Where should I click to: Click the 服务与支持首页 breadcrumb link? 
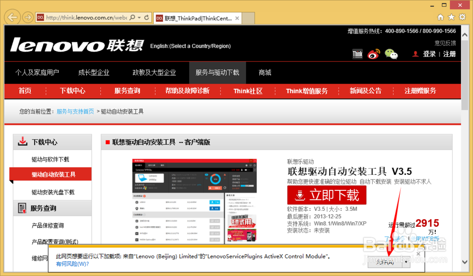(x=75, y=112)
